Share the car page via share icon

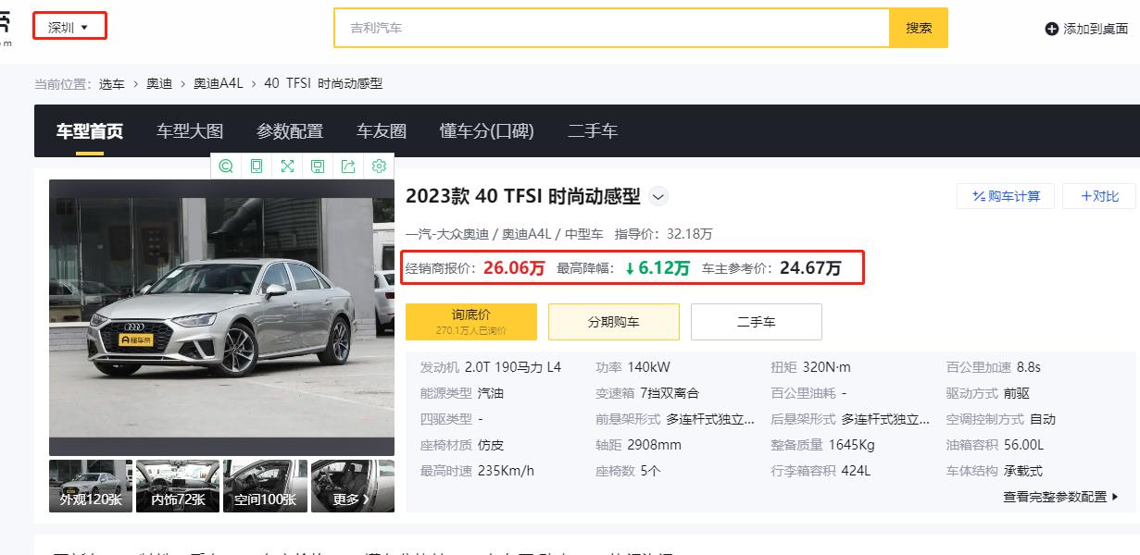349,166
